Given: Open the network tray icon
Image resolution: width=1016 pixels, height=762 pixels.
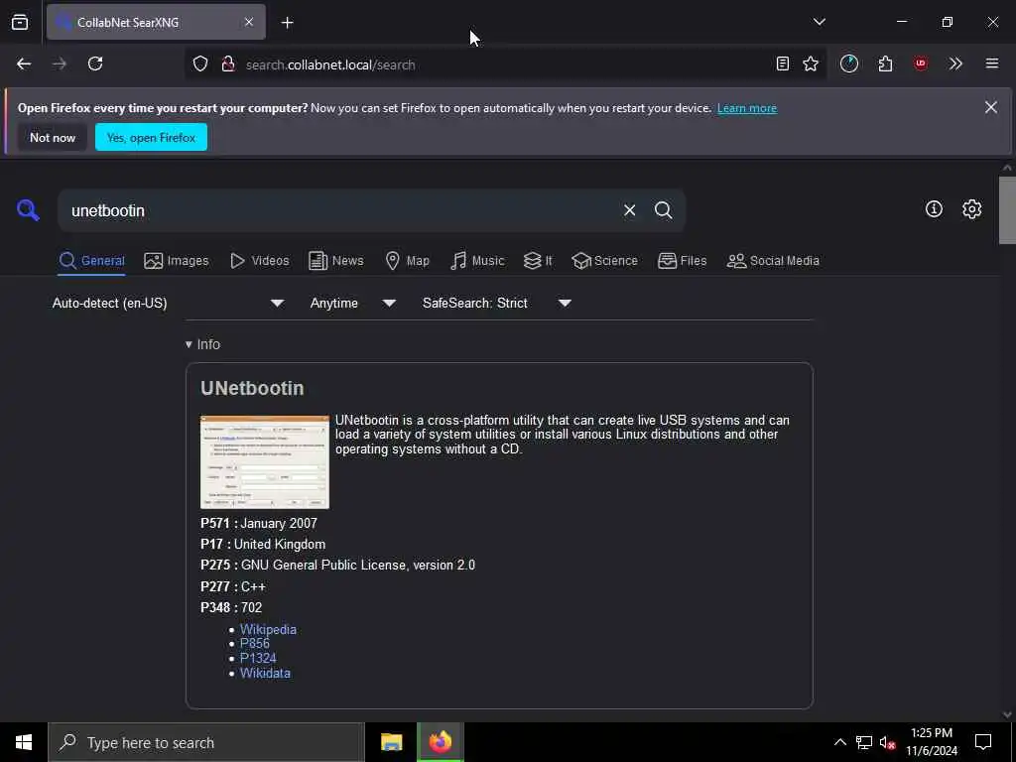Looking at the screenshot, I should (x=864, y=742).
